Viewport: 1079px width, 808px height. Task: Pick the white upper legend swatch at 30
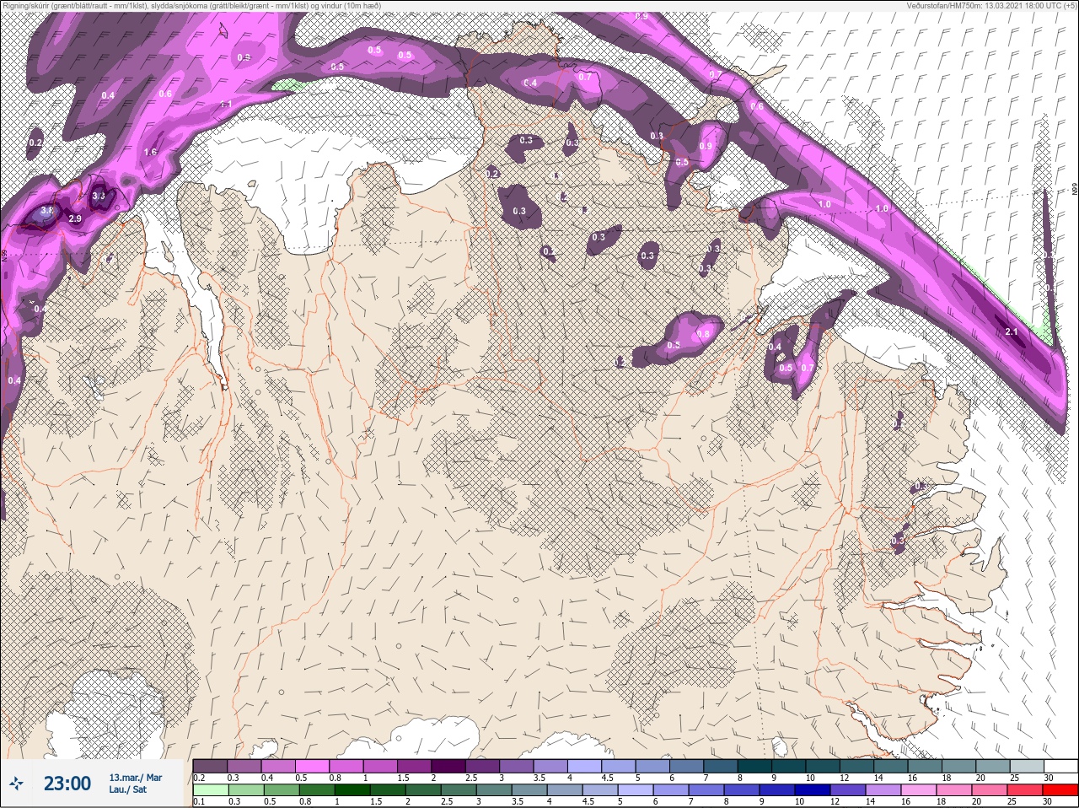tap(1062, 766)
